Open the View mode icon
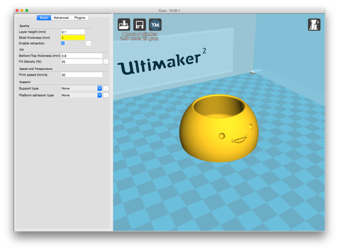339x251 pixels. (314, 25)
